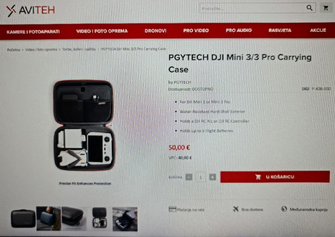The height and width of the screenshot is (237, 335).
Task: Click the quantity number field
Action: click(x=200, y=177)
